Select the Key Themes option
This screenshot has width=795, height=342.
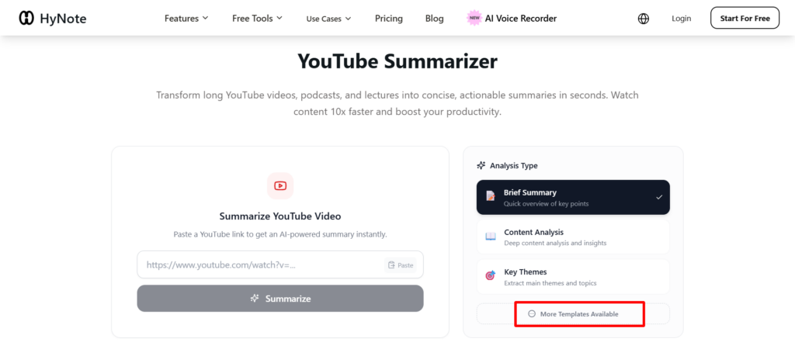(573, 276)
